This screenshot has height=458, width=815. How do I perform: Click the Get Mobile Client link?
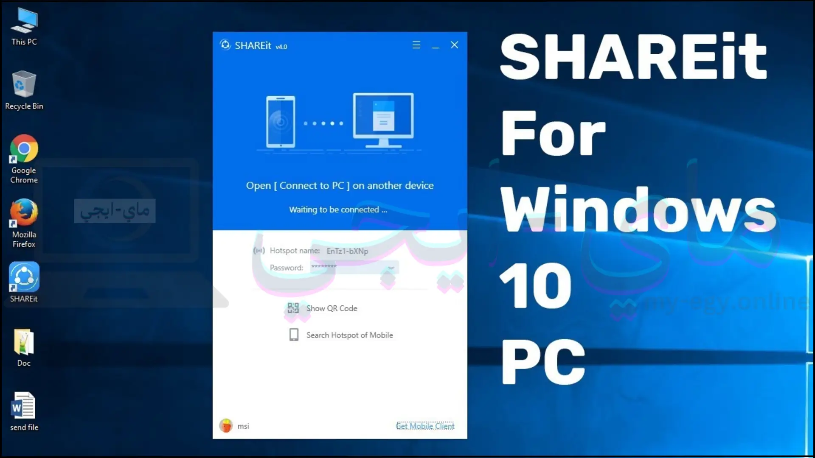click(x=425, y=426)
